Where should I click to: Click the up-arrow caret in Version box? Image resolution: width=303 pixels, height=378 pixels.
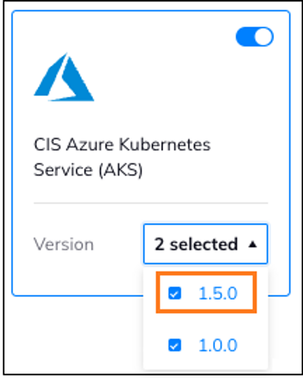pos(253,244)
